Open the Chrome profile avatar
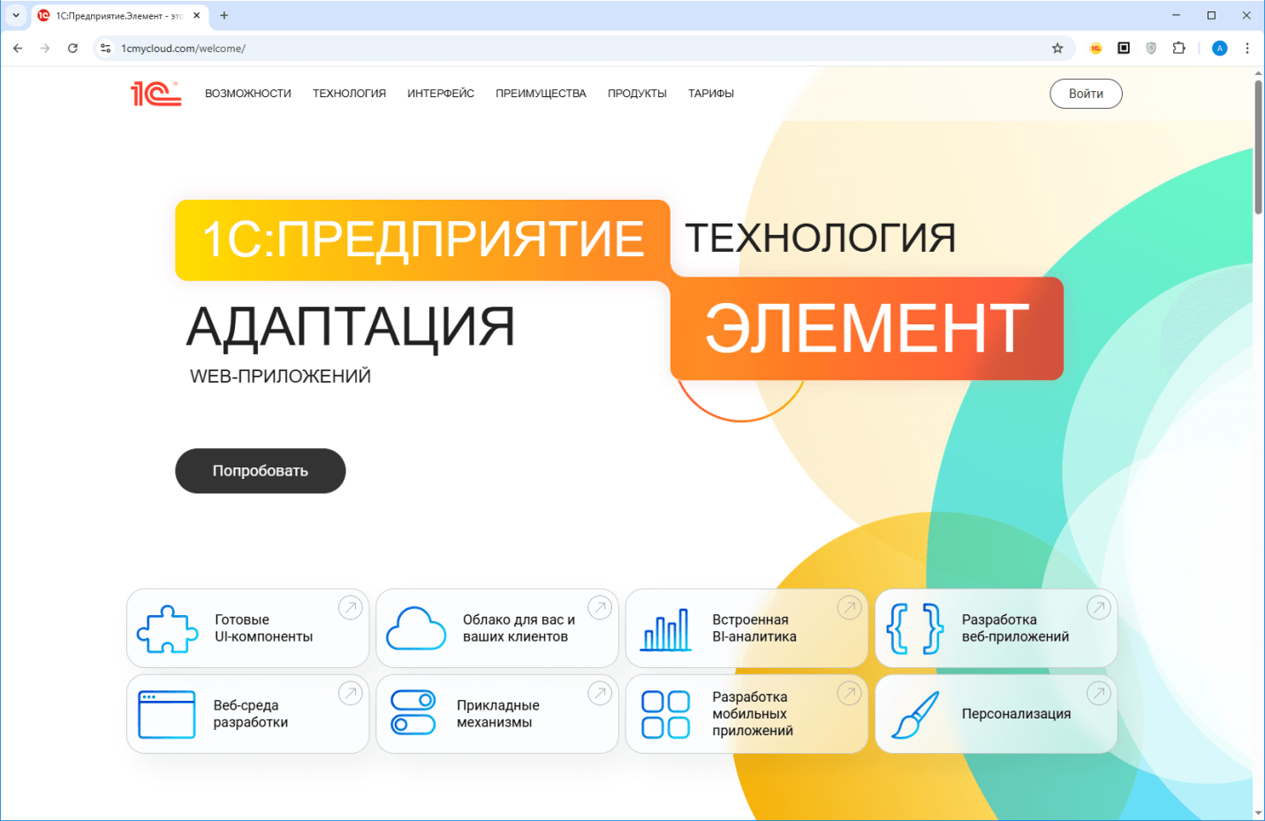The height and width of the screenshot is (821, 1265). [x=1220, y=49]
